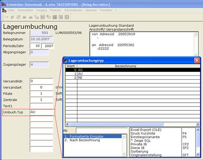This screenshot has height=160, width=203.
Task: Choose '1. Formatierte Eingabe' search mode
Action: pyautogui.click(x=93, y=136)
